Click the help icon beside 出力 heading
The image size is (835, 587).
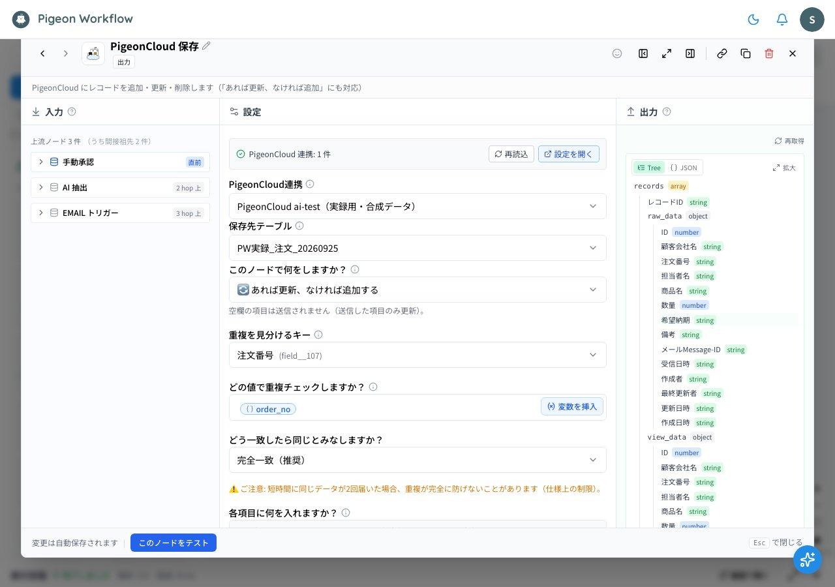click(x=667, y=112)
